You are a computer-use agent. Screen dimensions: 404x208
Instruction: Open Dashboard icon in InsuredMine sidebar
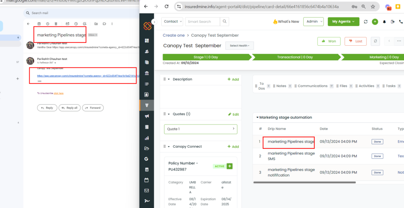pyautogui.click(x=147, y=41)
